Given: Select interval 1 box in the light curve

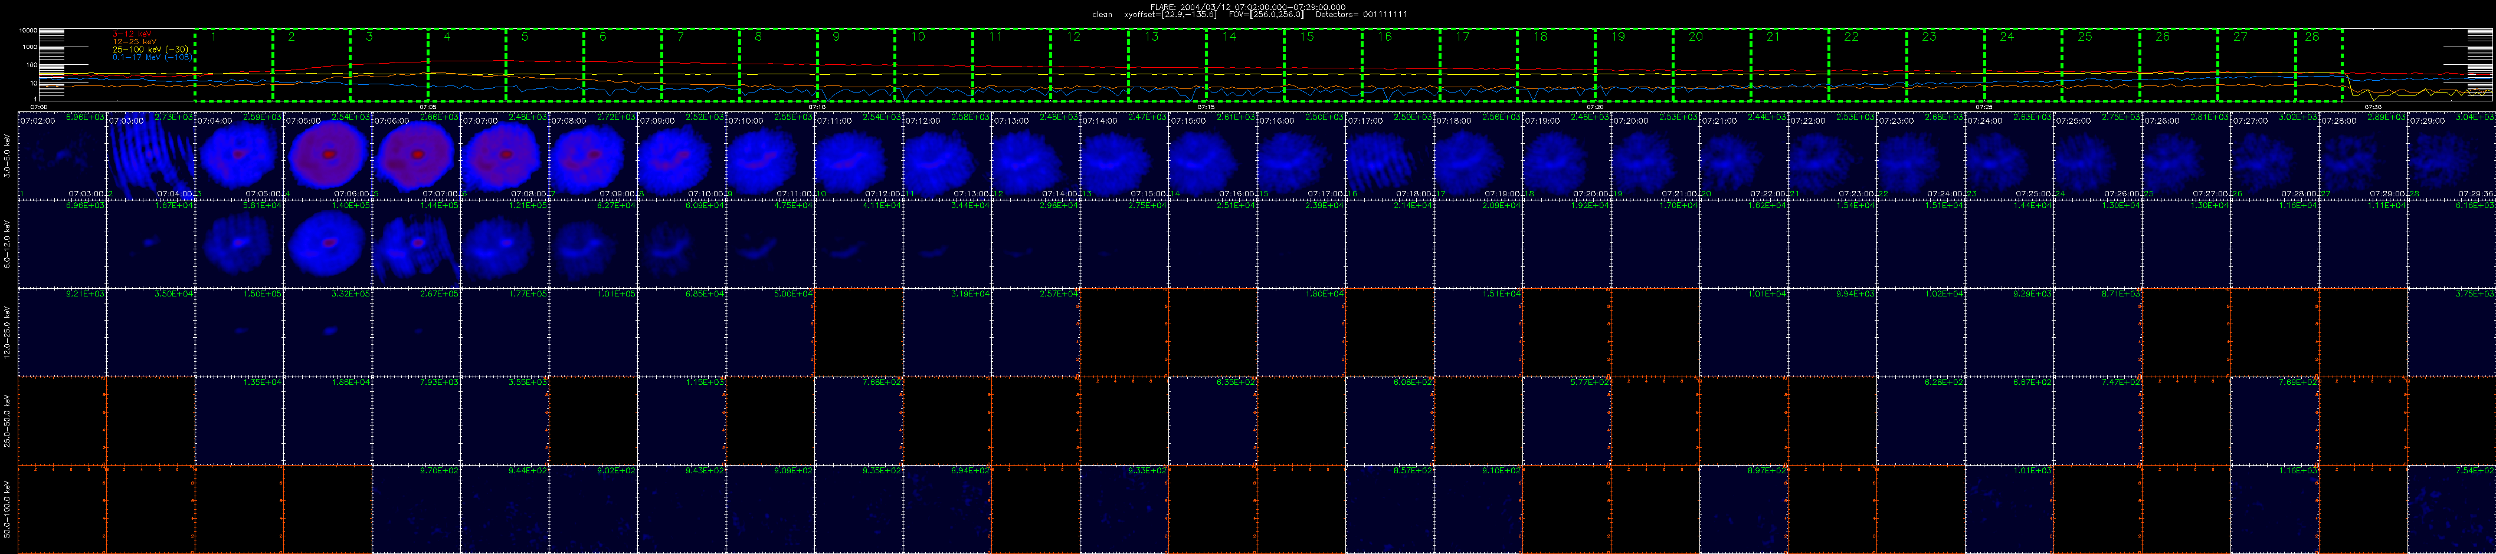Looking at the screenshot, I should (x=234, y=65).
